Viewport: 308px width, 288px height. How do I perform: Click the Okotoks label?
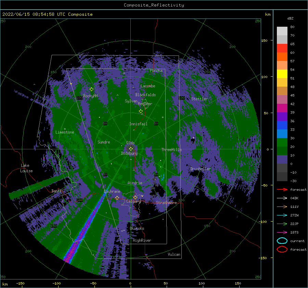(137, 228)
